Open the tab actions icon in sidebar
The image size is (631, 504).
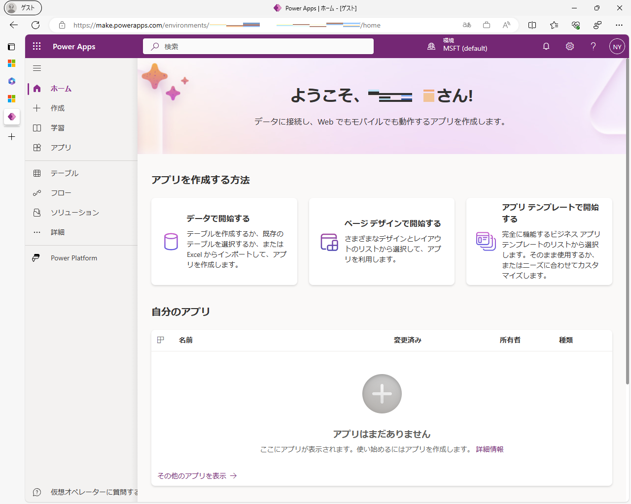(x=12, y=47)
